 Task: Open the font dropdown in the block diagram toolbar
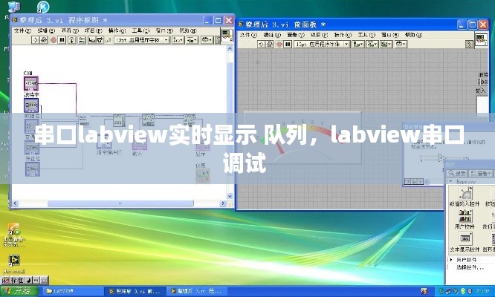tap(142, 40)
